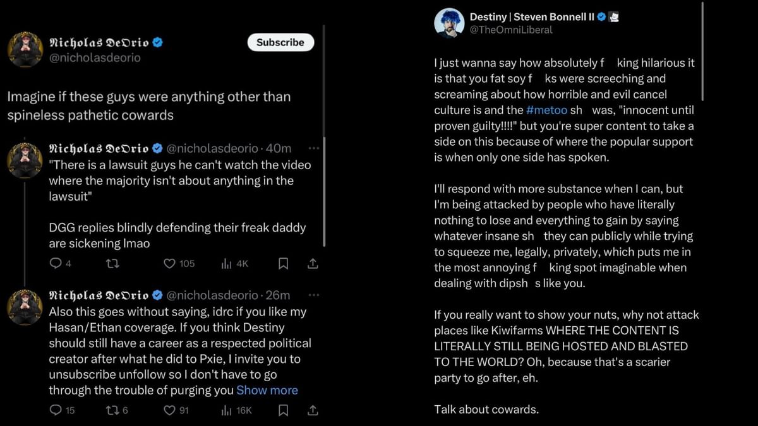
Task: Reply to the tweet with 15 comments
Action: [56, 410]
